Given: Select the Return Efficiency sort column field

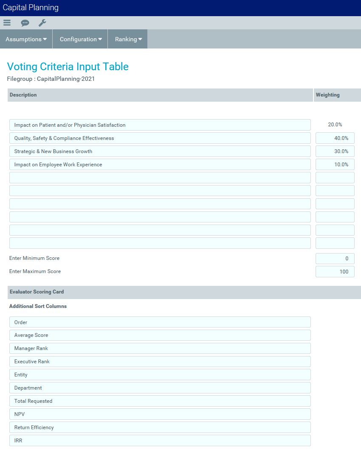Looking at the screenshot, I should point(160,427).
